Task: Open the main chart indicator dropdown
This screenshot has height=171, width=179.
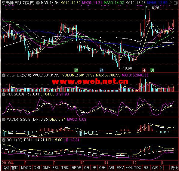Action: (38, 3)
